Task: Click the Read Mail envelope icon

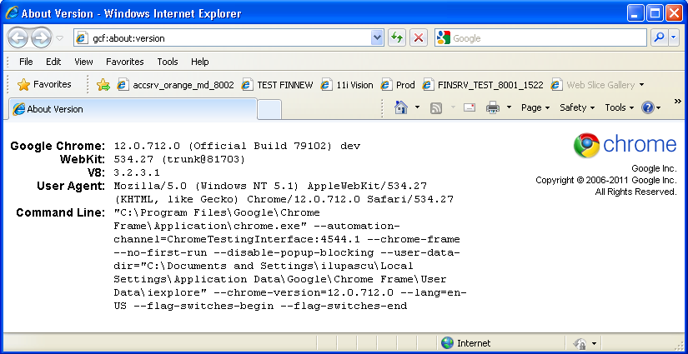Action: 470,107
